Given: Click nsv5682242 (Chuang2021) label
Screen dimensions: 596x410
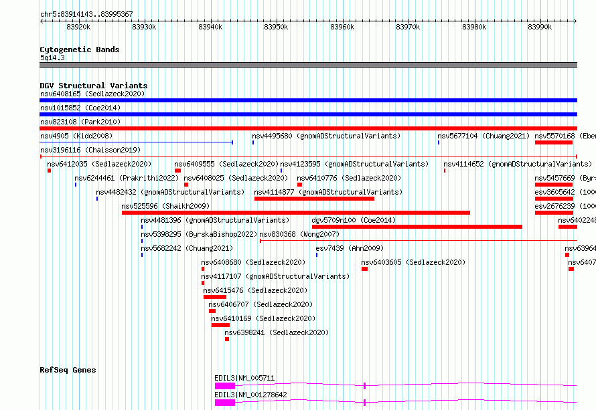Looking at the screenshot, I should point(187,248).
